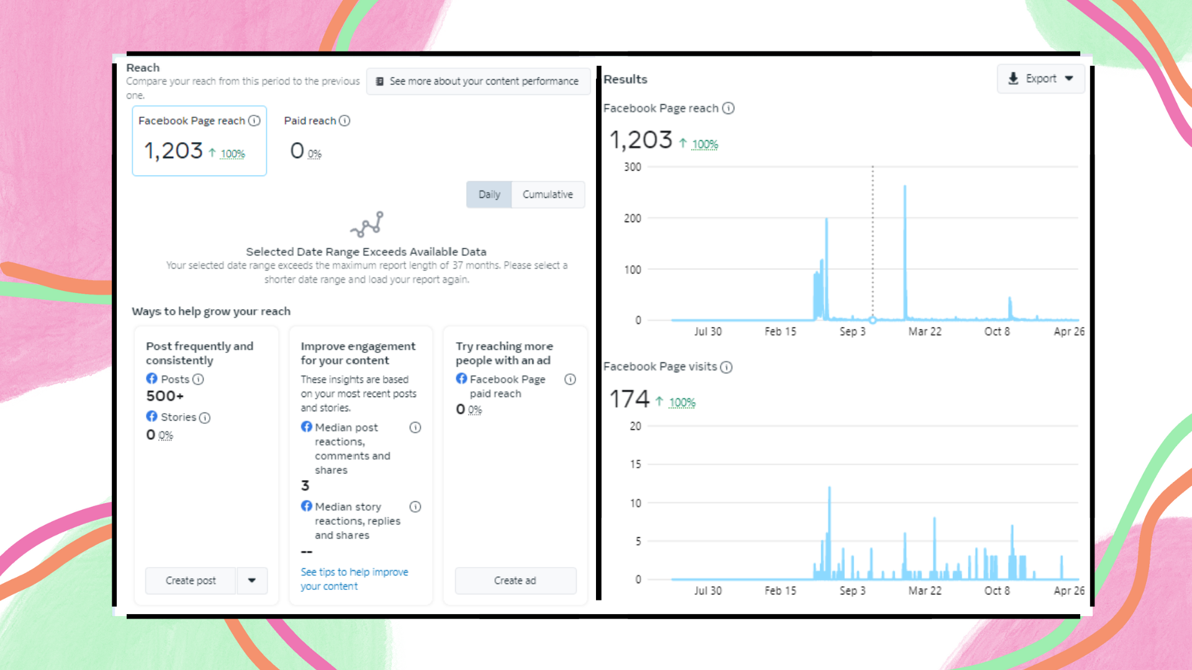Click 0% change under Paid reach
The width and height of the screenshot is (1192, 670).
pos(315,154)
